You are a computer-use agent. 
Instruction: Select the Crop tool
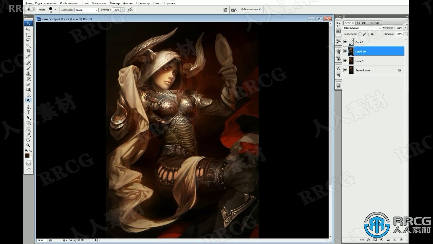(28, 51)
